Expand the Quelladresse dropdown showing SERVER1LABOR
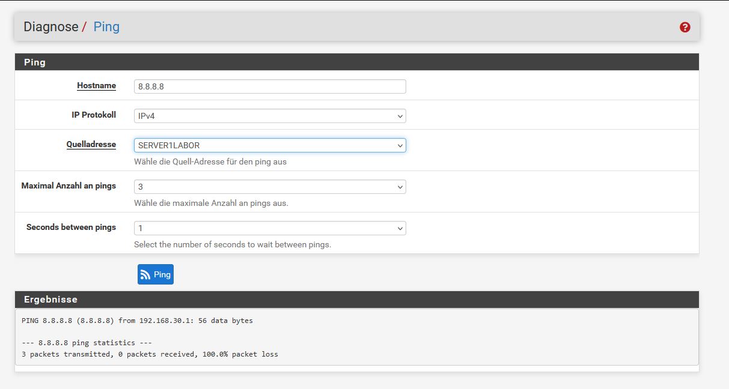The height and width of the screenshot is (389, 729). [x=270, y=145]
